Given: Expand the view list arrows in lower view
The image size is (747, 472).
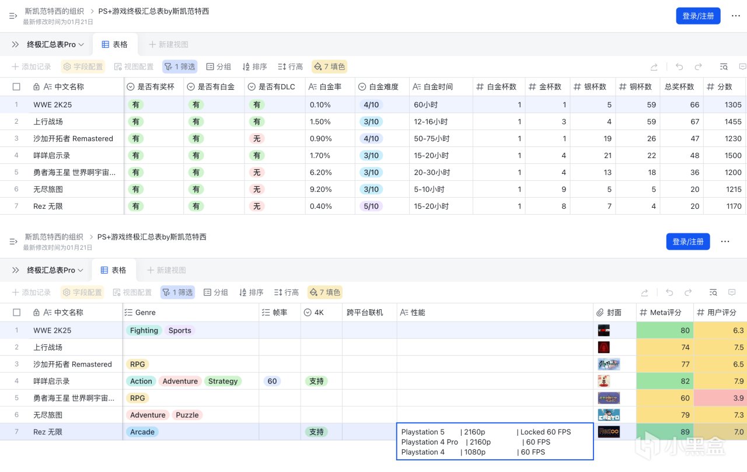Looking at the screenshot, I should tap(16, 270).
